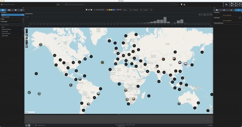Collapse the right panel with its top arrow

(x=214, y=8)
